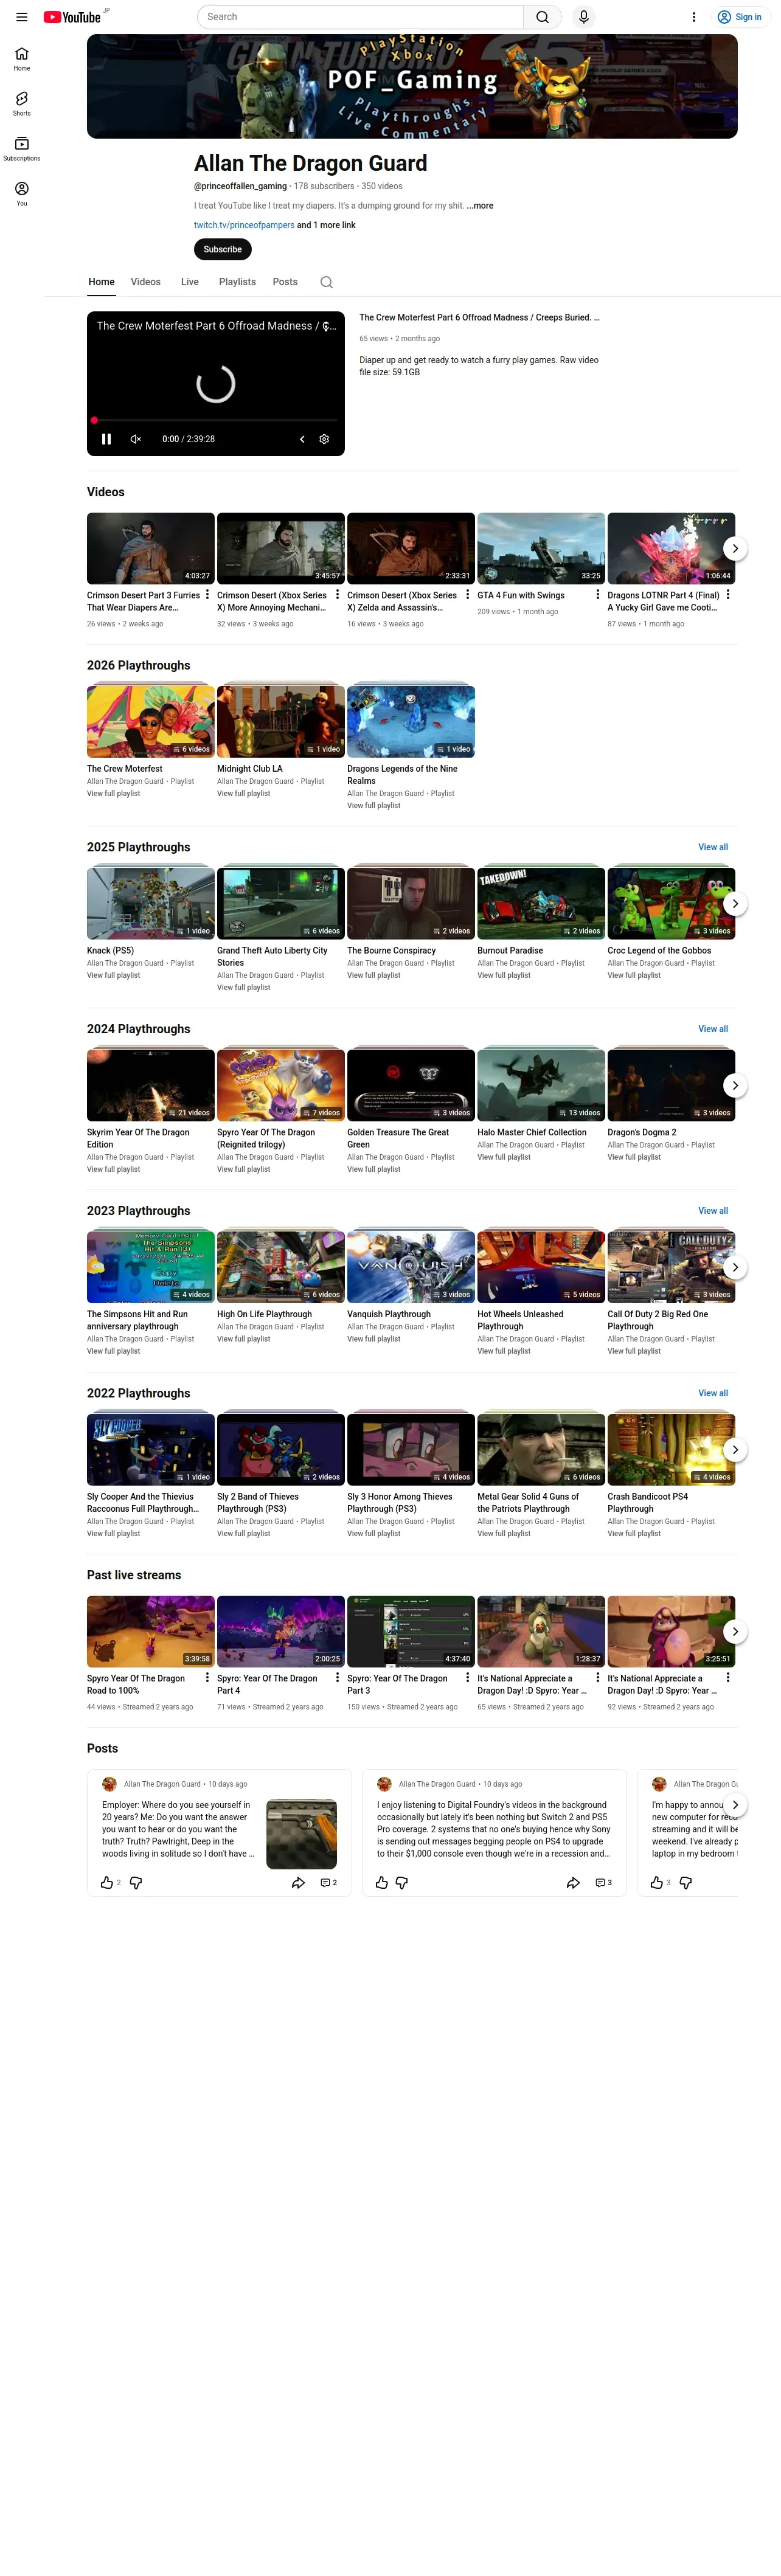The height and width of the screenshot is (2576, 781).
Task: Open Home in the left sidebar
Action: click(x=22, y=59)
